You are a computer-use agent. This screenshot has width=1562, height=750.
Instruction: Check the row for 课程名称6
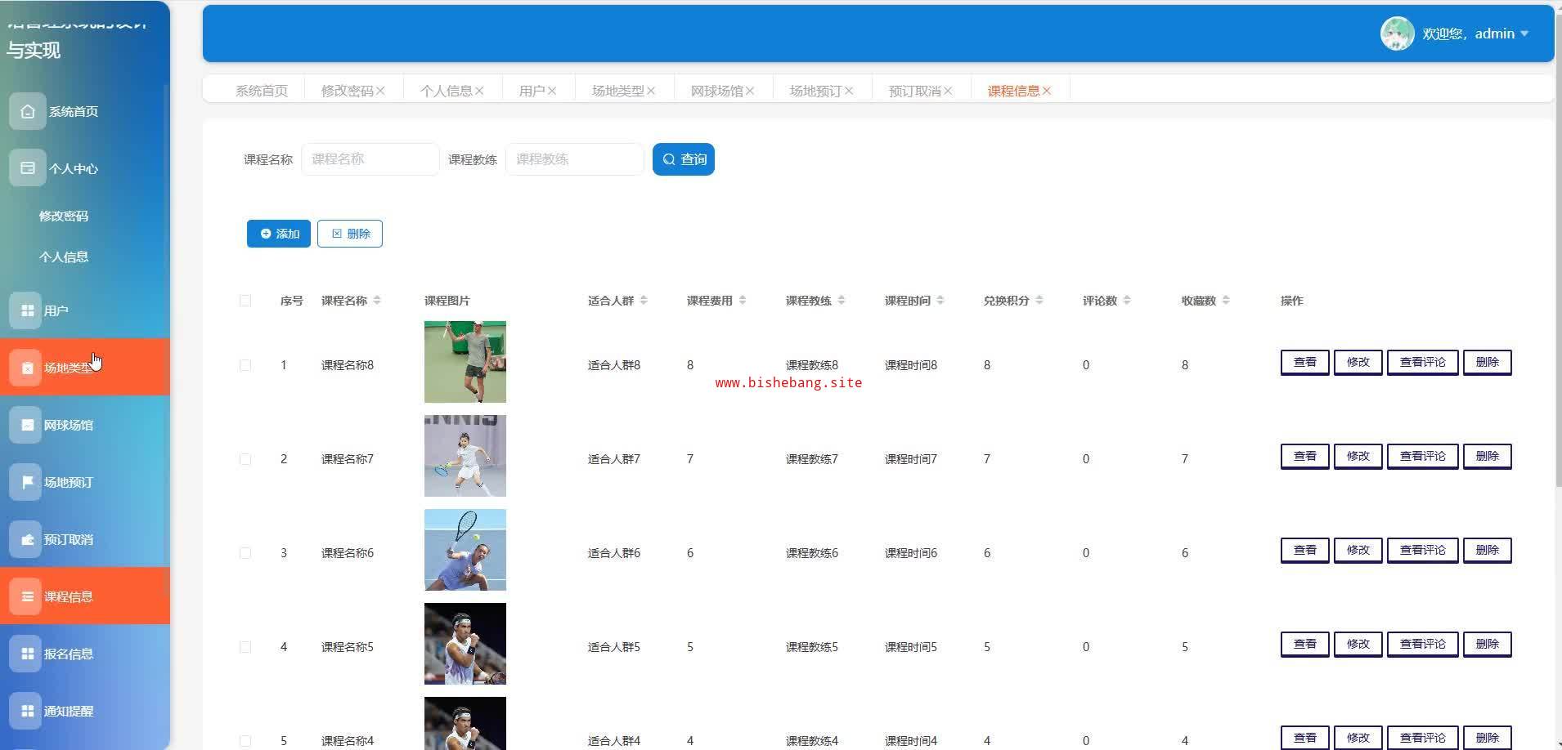click(x=245, y=553)
